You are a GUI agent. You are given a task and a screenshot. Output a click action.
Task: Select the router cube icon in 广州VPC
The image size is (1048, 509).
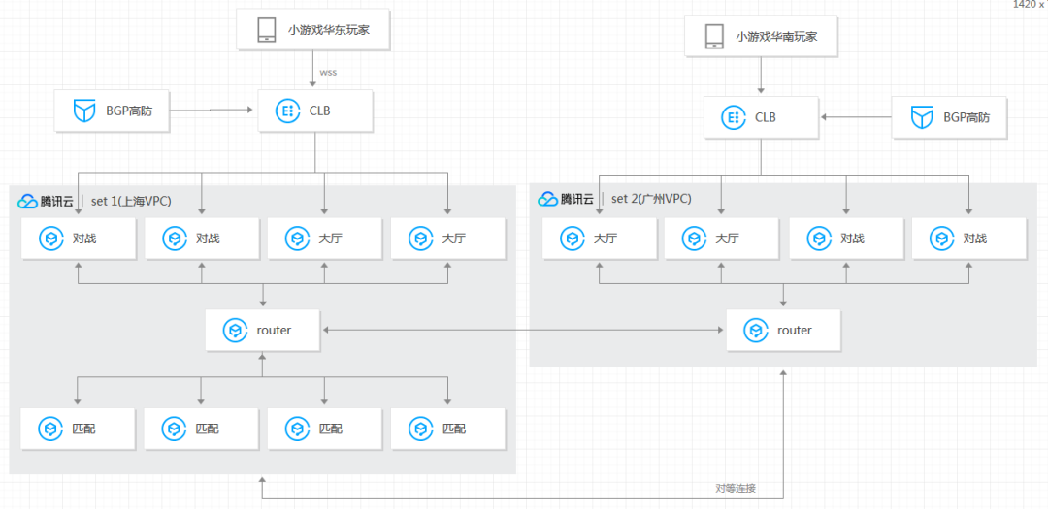tap(755, 331)
